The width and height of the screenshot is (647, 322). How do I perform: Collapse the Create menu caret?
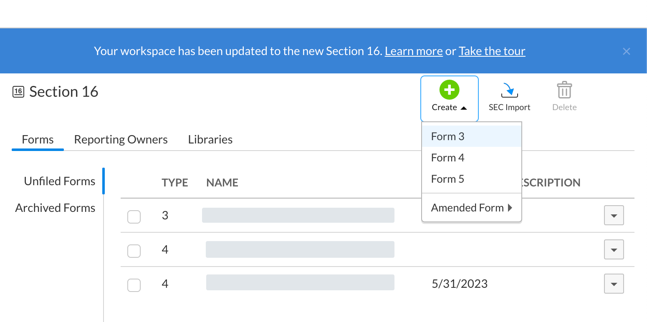[x=463, y=108]
